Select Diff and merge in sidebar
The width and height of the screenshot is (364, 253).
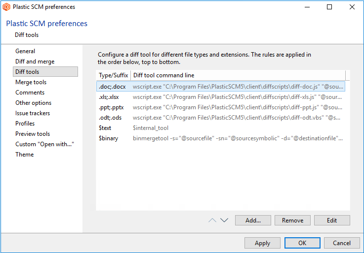pyautogui.click(x=35, y=62)
